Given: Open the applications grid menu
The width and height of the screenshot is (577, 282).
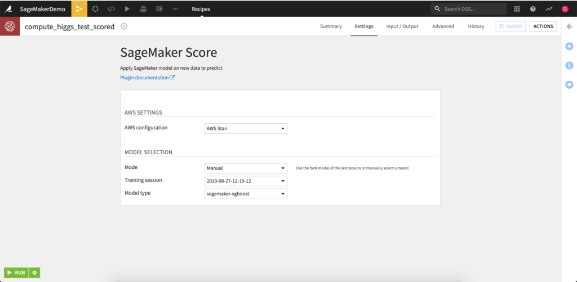Looking at the screenshot, I should tap(517, 9).
